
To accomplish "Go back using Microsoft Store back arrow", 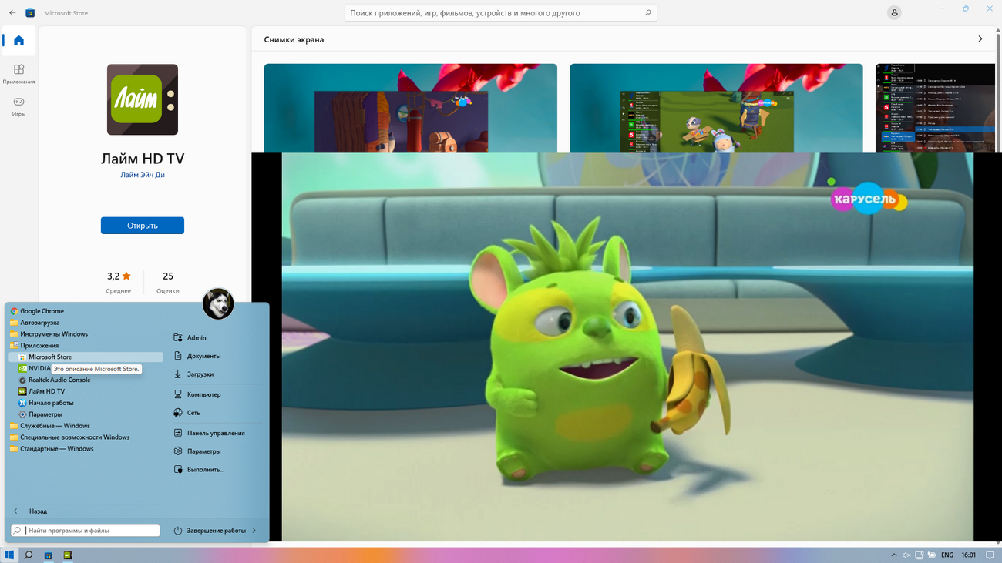I will point(12,13).
